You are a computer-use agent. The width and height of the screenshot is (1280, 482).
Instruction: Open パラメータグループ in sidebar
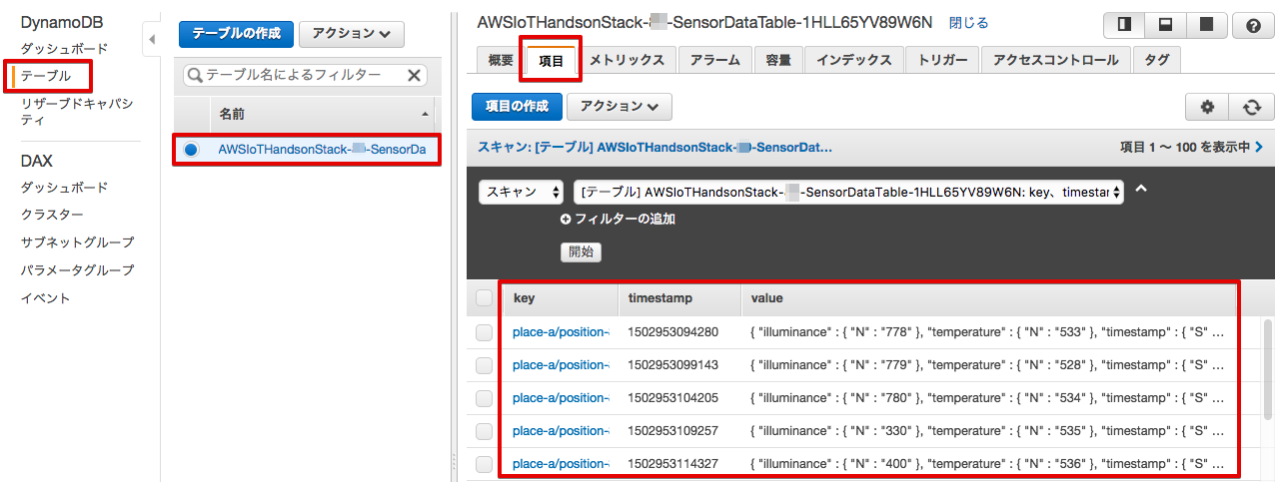click(x=77, y=270)
